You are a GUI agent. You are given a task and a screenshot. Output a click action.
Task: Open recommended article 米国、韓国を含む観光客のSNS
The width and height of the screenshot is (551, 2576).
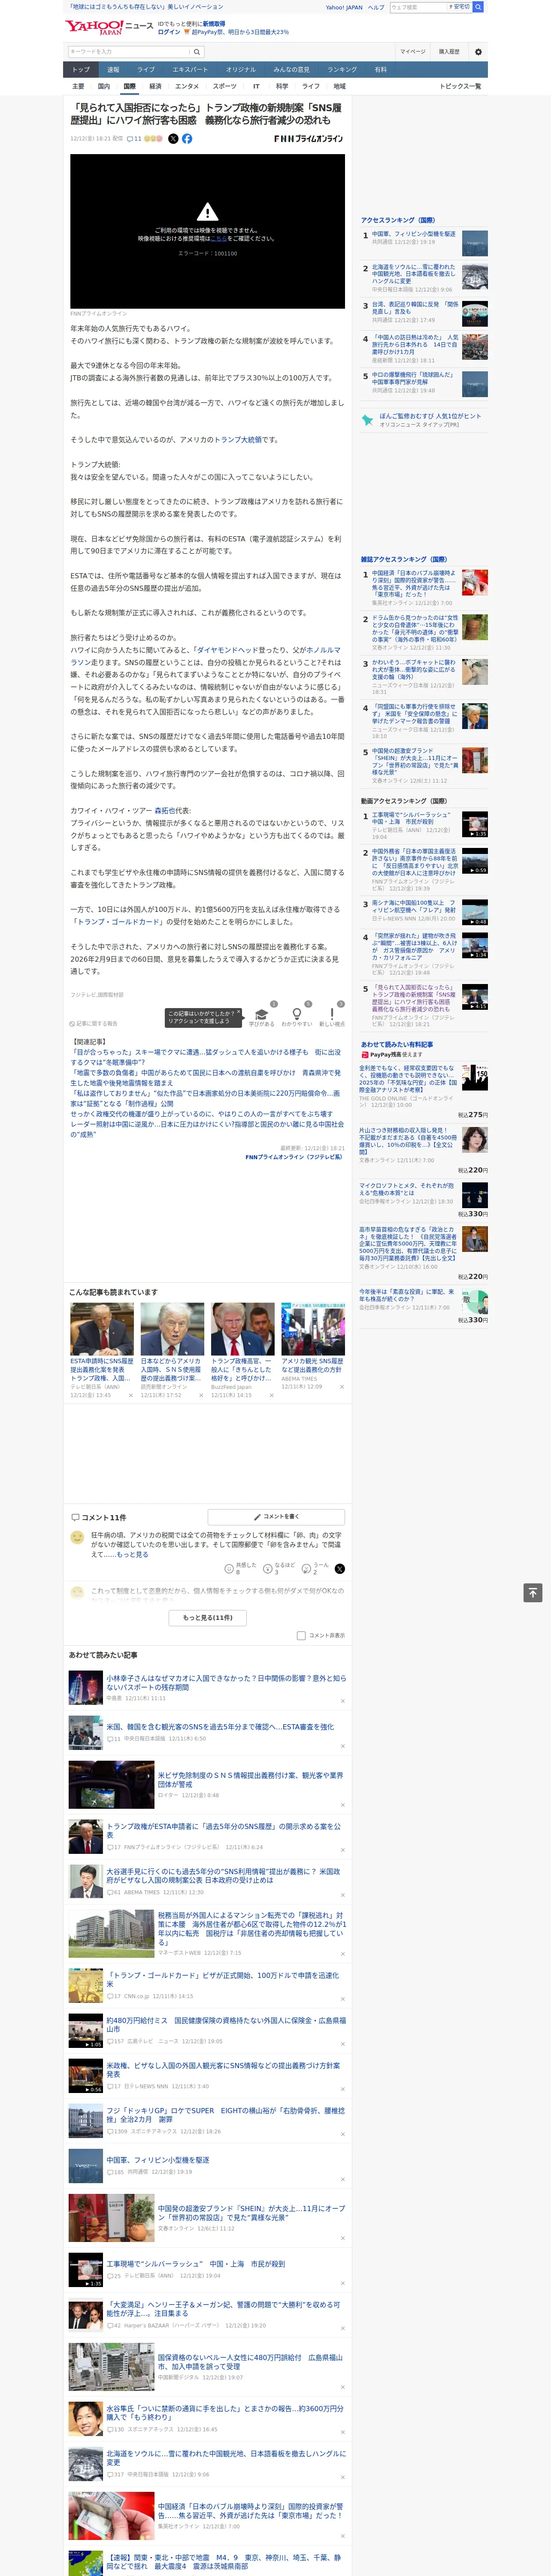tap(220, 1727)
